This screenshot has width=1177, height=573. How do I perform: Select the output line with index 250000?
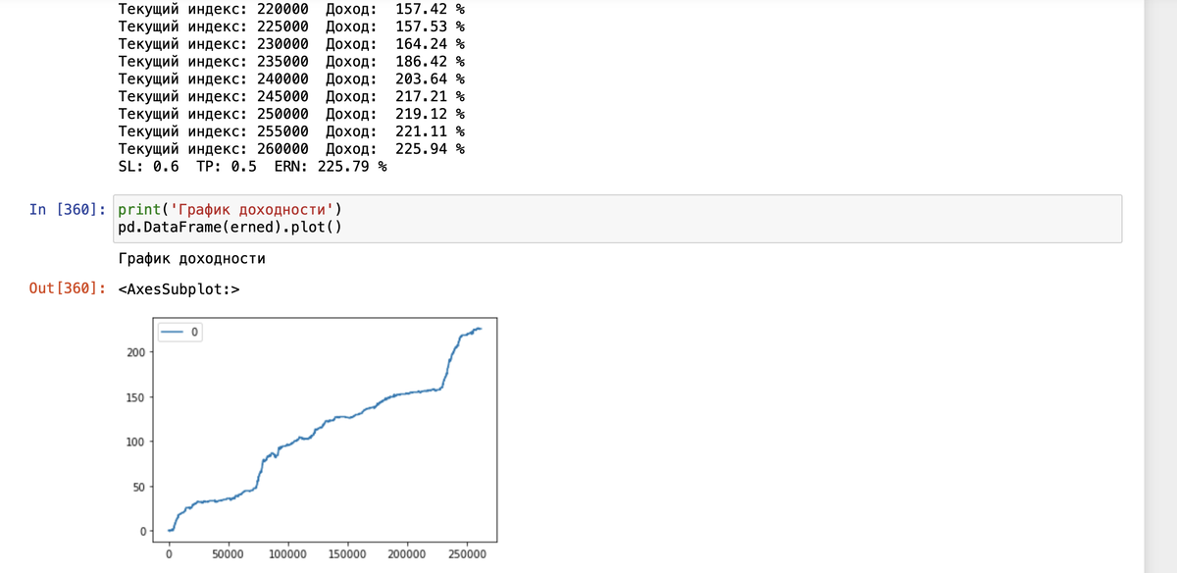291,113
